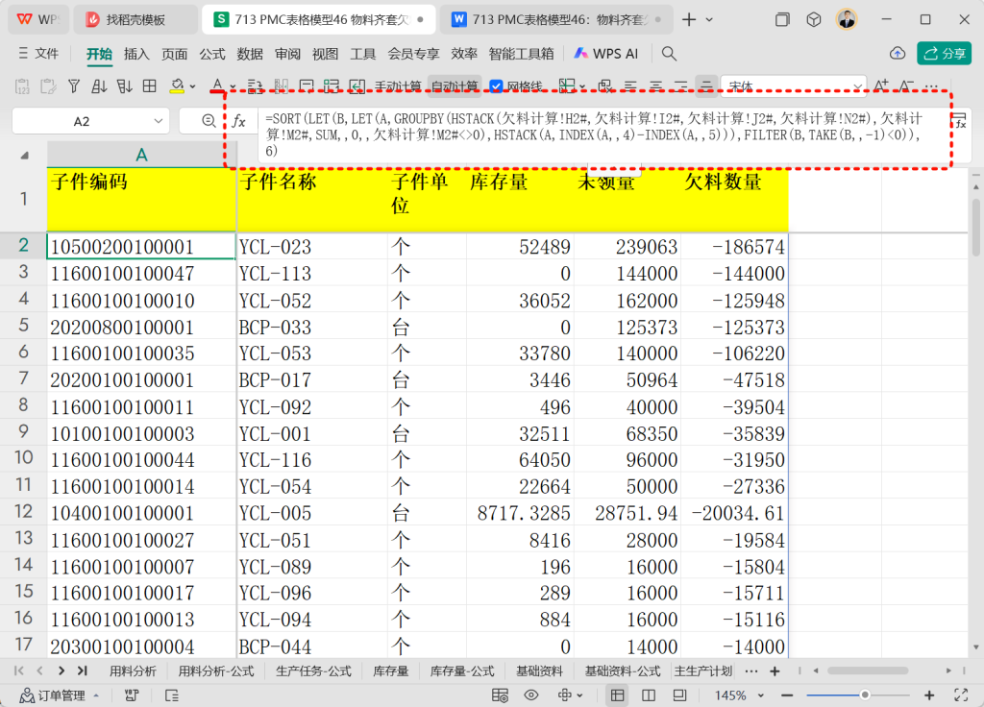Increase font size with A+ icon
The width and height of the screenshot is (984, 707).
[881, 85]
